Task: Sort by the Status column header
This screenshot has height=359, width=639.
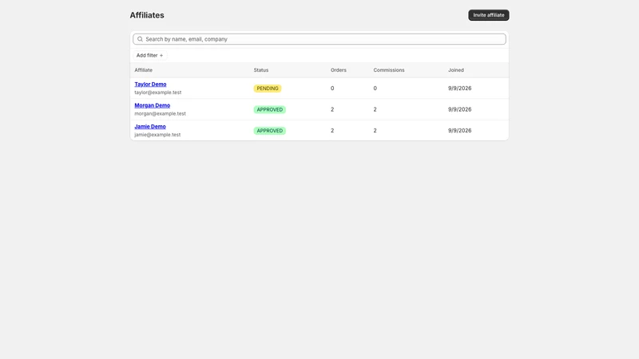Action: [261, 70]
